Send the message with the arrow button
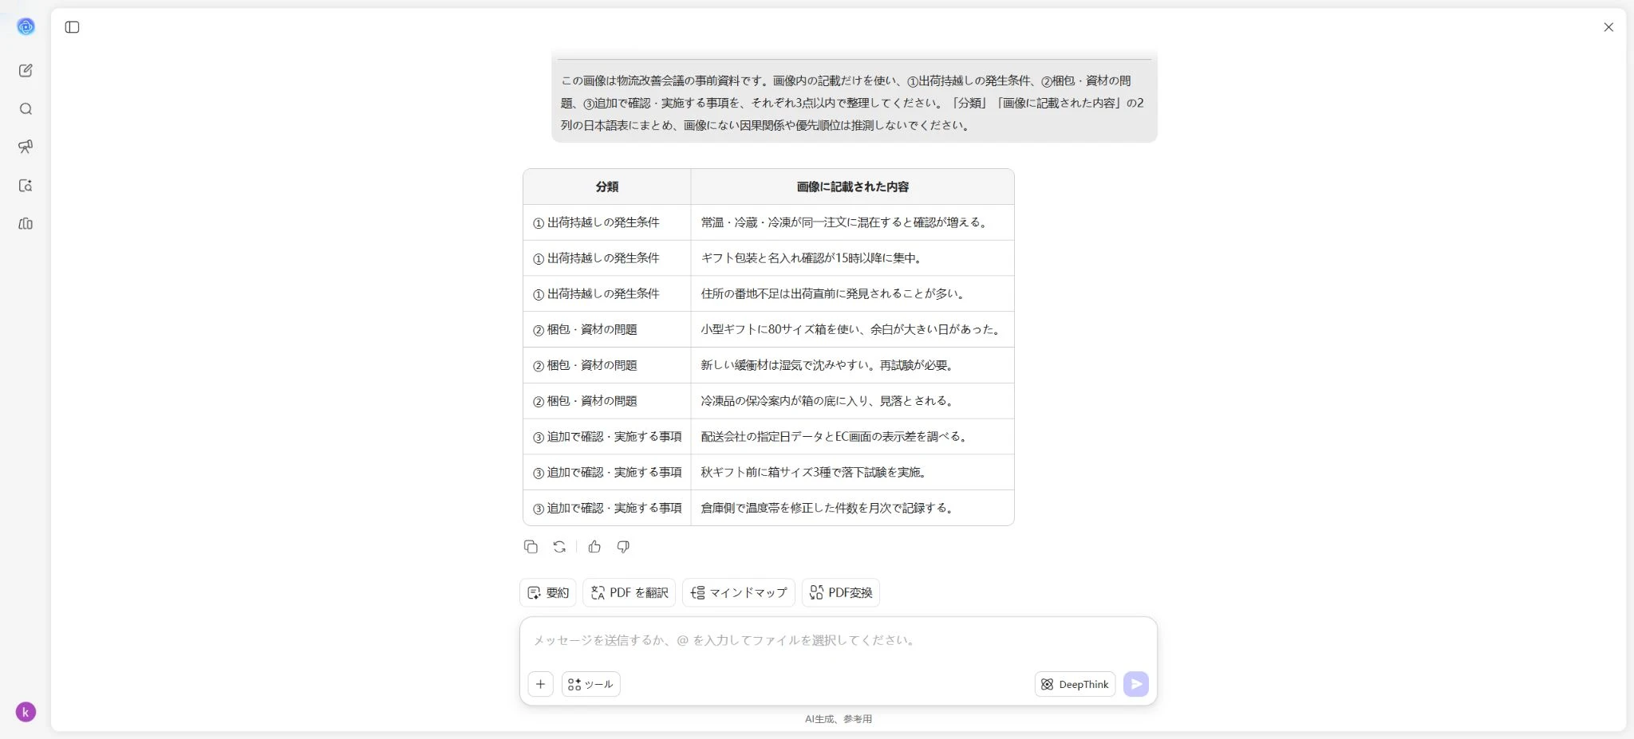Viewport: 1634px width, 739px height. (1136, 684)
